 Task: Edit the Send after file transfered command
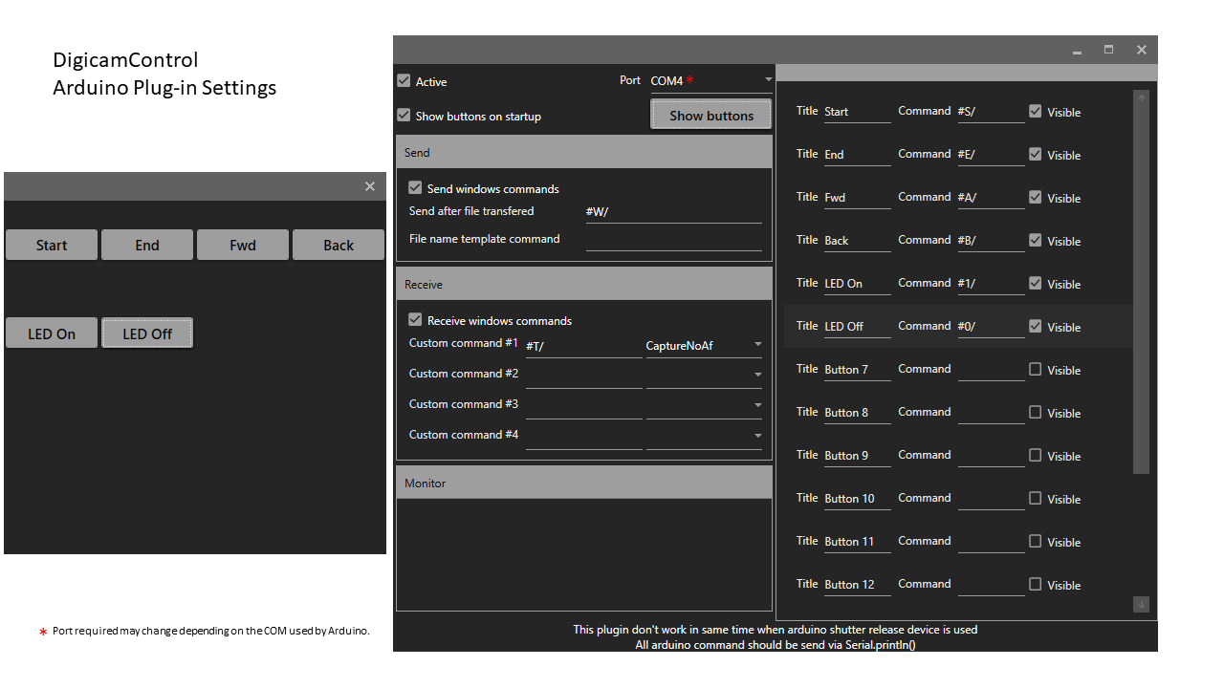[673, 210]
